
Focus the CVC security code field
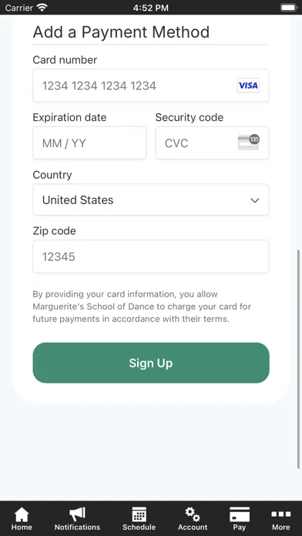click(x=213, y=143)
